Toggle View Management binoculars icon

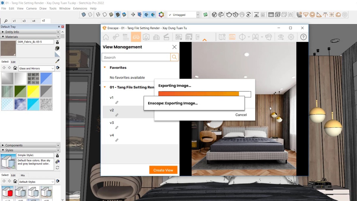pyautogui.click(x=136, y=37)
